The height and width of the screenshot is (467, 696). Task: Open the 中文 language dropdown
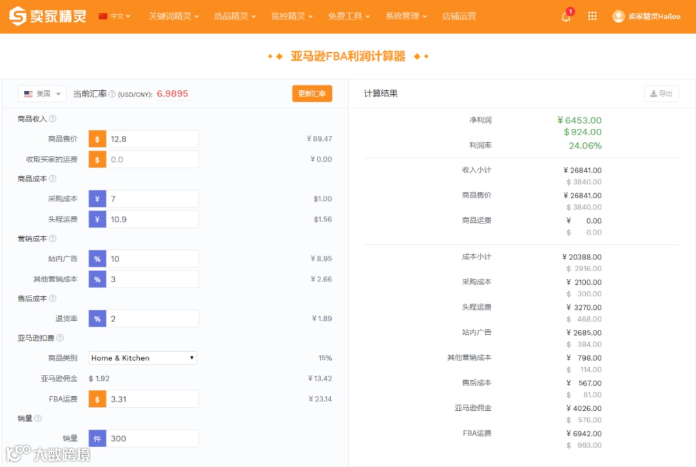pyautogui.click(x=120, y=16)
